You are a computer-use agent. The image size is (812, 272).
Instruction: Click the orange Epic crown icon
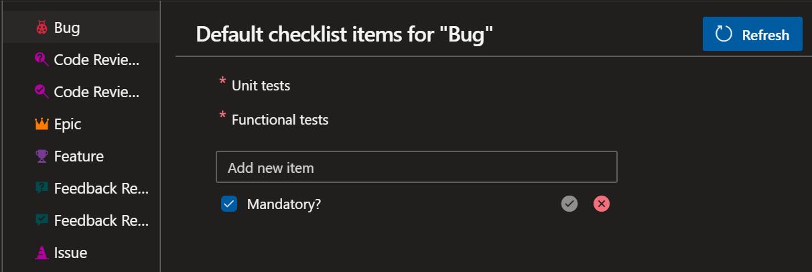click(x=42, y=124)
